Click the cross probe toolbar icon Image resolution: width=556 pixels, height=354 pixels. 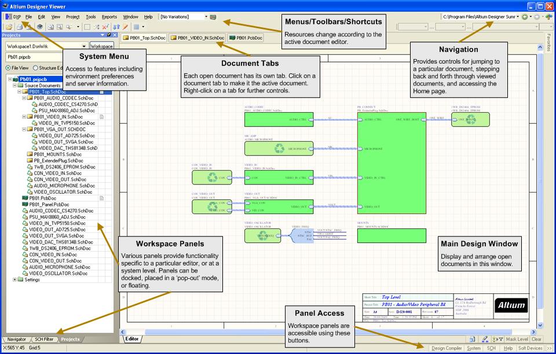pyautogui.click(x=97, y=27)
